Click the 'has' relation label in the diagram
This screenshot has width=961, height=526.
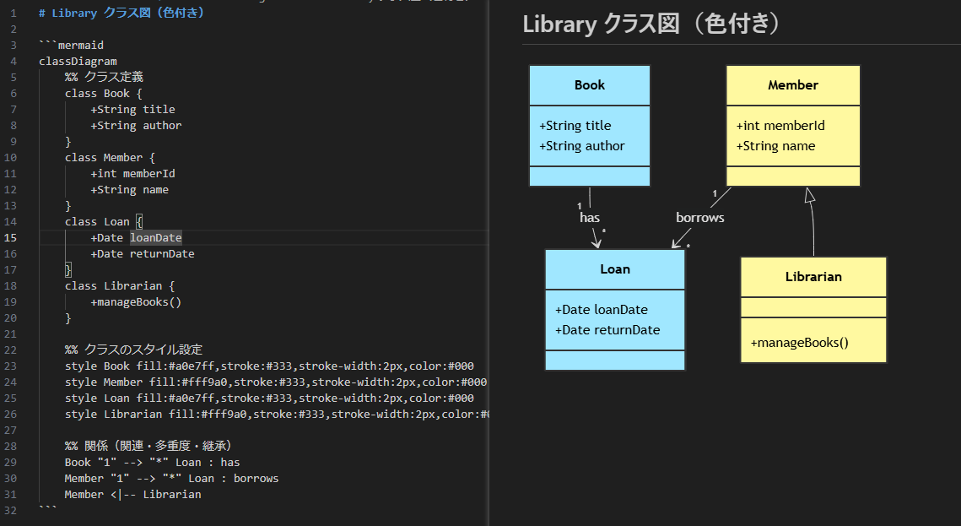click(x=590, y=218)
